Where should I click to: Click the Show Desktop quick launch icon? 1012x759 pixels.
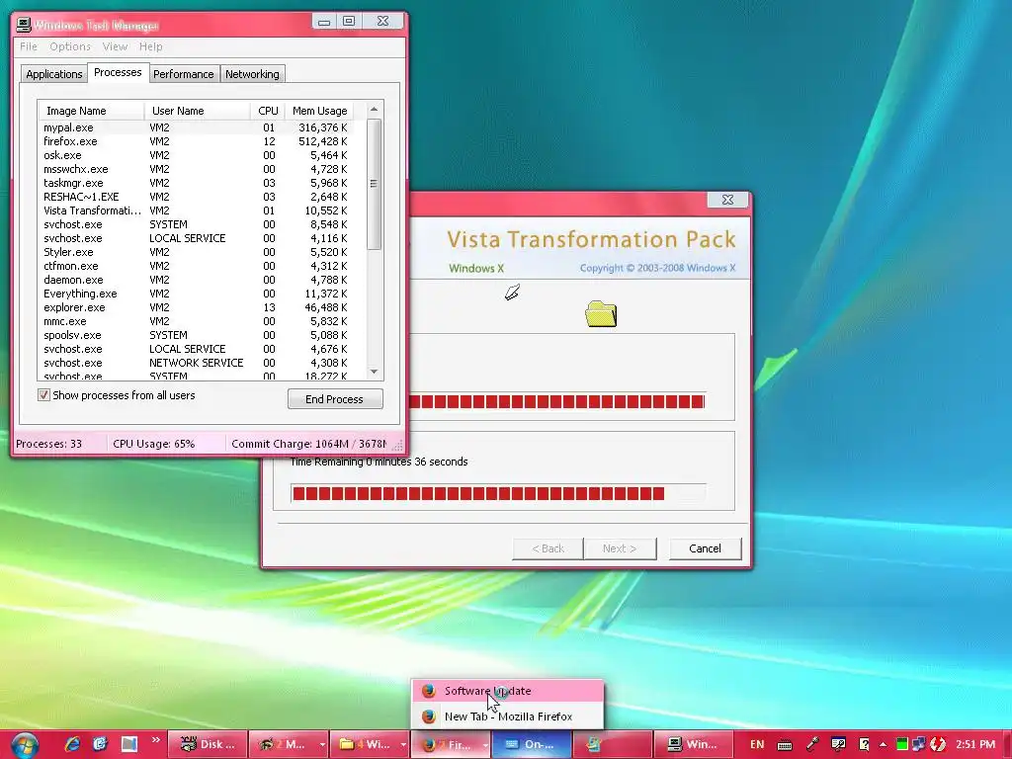(129, 744)
